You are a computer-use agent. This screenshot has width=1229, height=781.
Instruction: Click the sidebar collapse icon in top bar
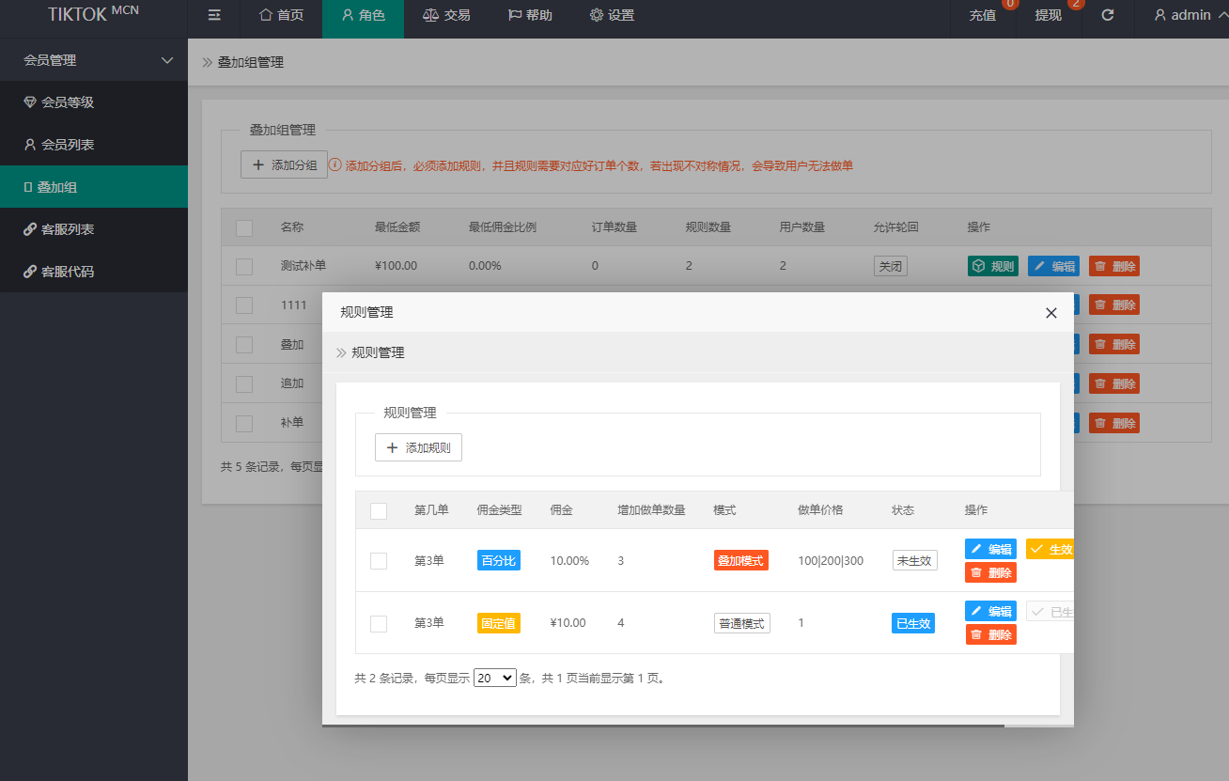pos(214,15)
